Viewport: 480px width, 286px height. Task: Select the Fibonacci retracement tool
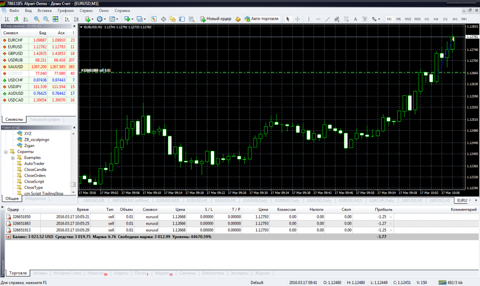coord(346,19)
